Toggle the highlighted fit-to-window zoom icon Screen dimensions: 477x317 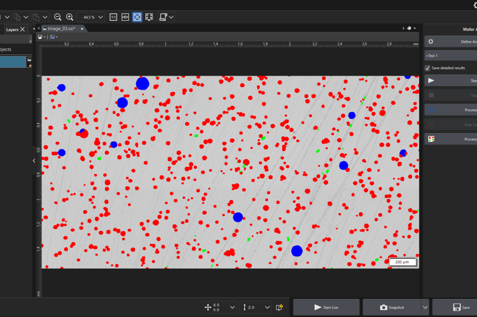[x=137, y=17]
